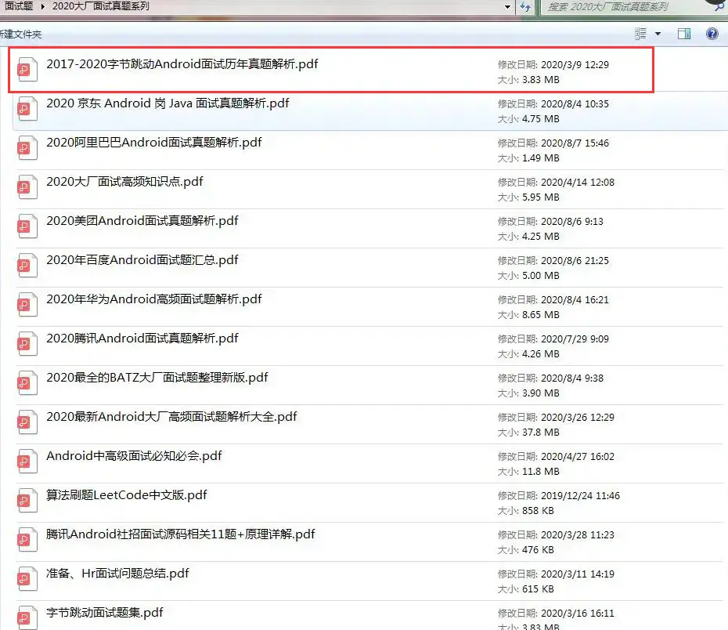Select file name 2020最新Android大厂高频面试题解析大全.pdf
The width and height of the screenshot is (728, 630).
tap(171, 417)
